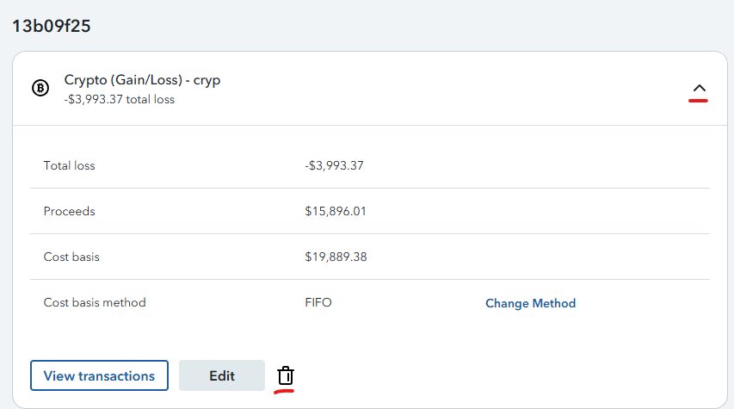Click the "-$3,993.37 total loss" subtitle
734x409 pixels.
[120, 99]
